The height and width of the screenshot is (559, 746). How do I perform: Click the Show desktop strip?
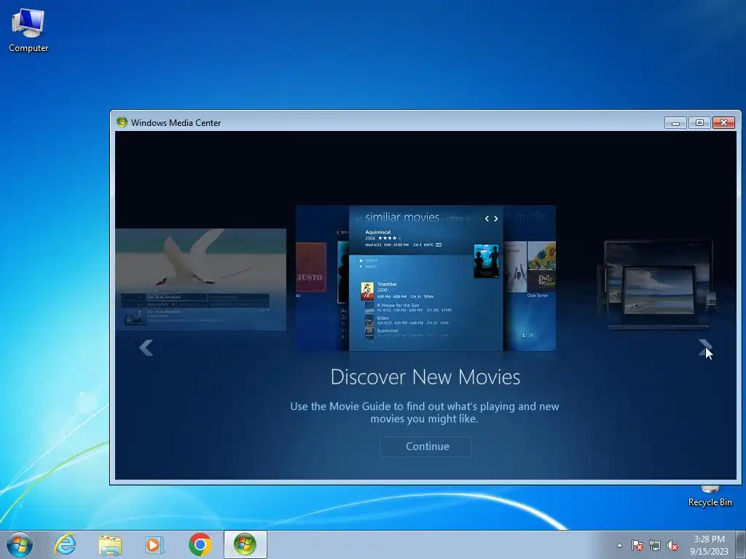click(x=741, y=544)
